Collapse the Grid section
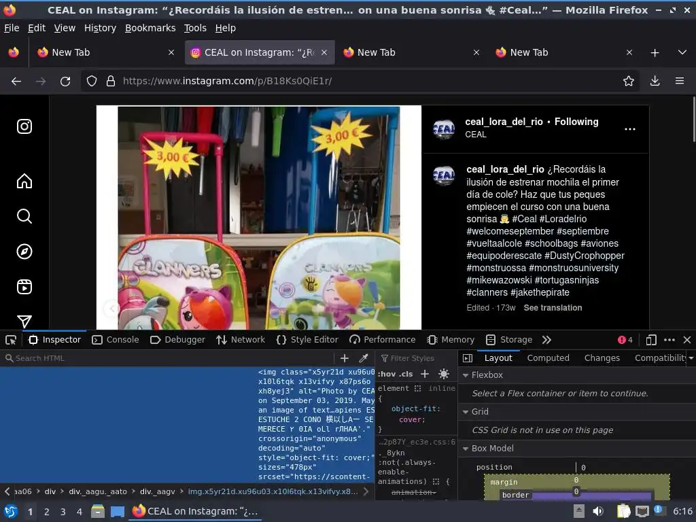This screenshot has height=522, width=696. click(x=466, y=413)
